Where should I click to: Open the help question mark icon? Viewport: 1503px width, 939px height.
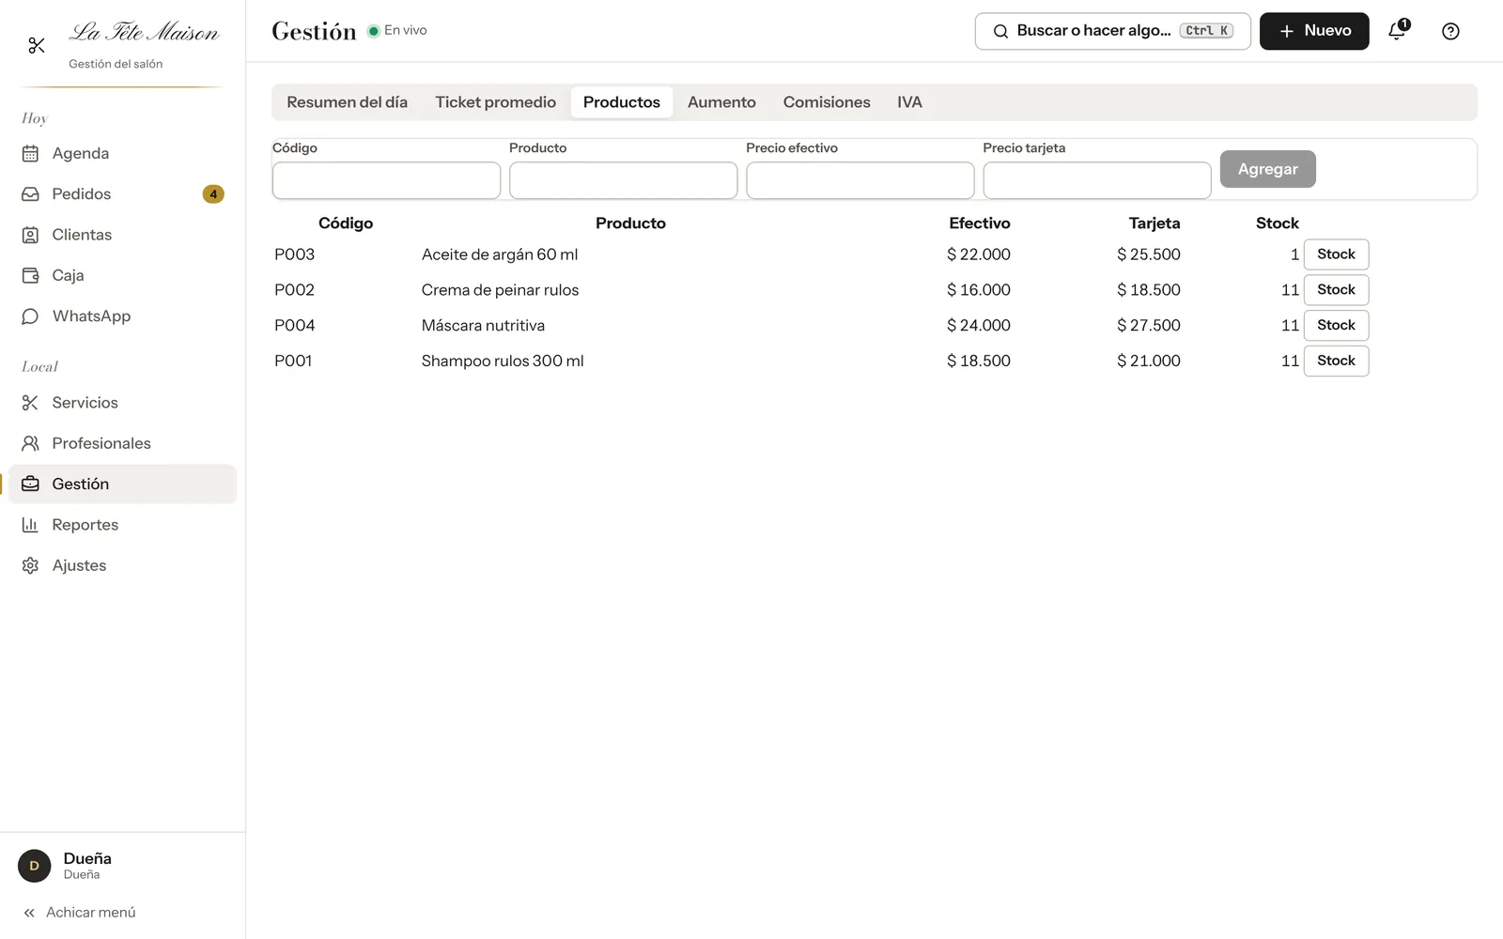1450,31
